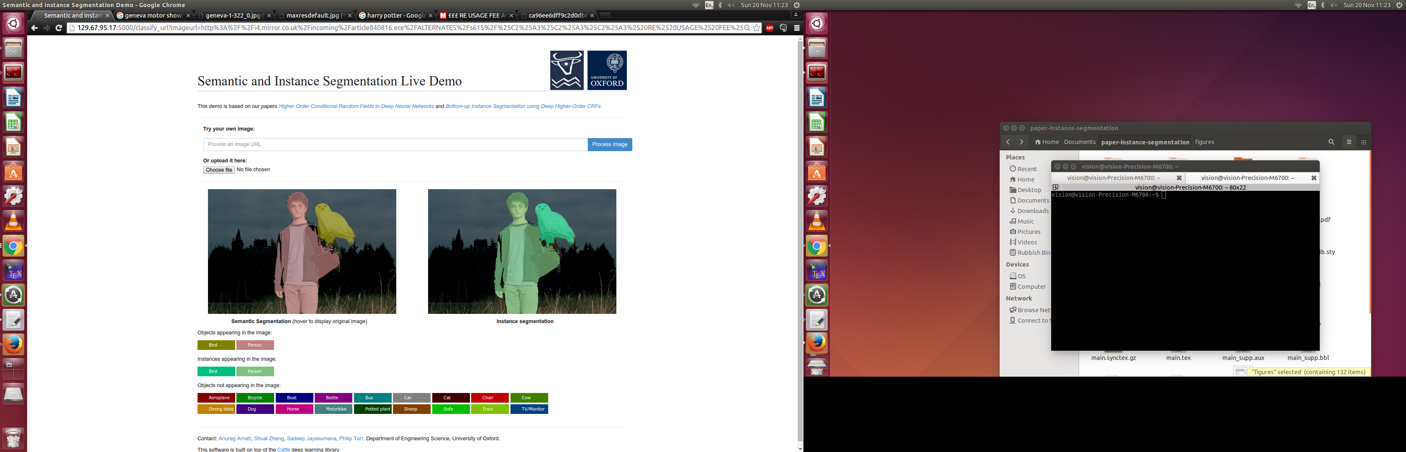Click the Aeroplane class color swatch
This screenshot has width=1406, height=452.
[x=216, y=398]
